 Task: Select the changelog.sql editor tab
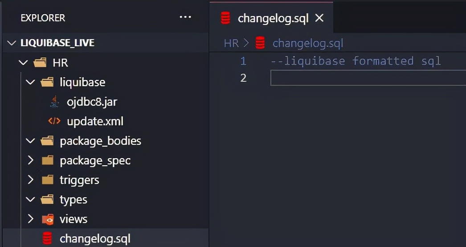pos(271,18)
